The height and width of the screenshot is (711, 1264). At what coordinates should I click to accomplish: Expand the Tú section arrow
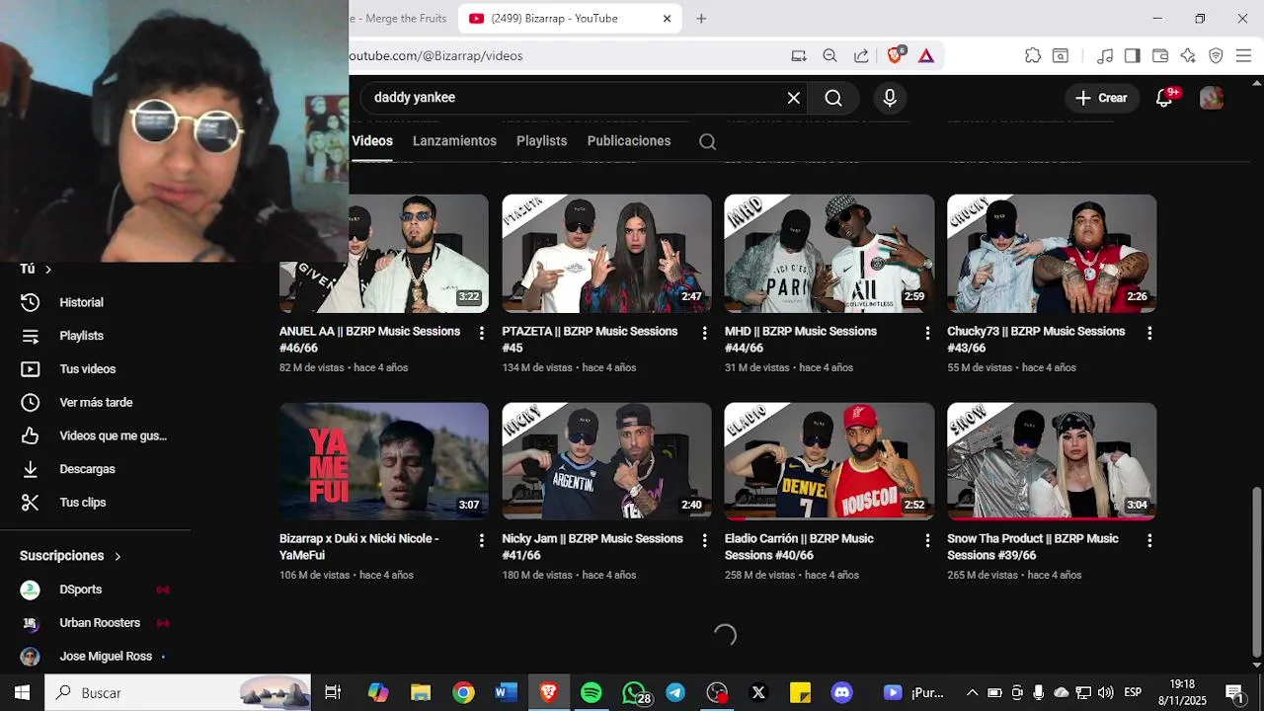tap(47, 270)
